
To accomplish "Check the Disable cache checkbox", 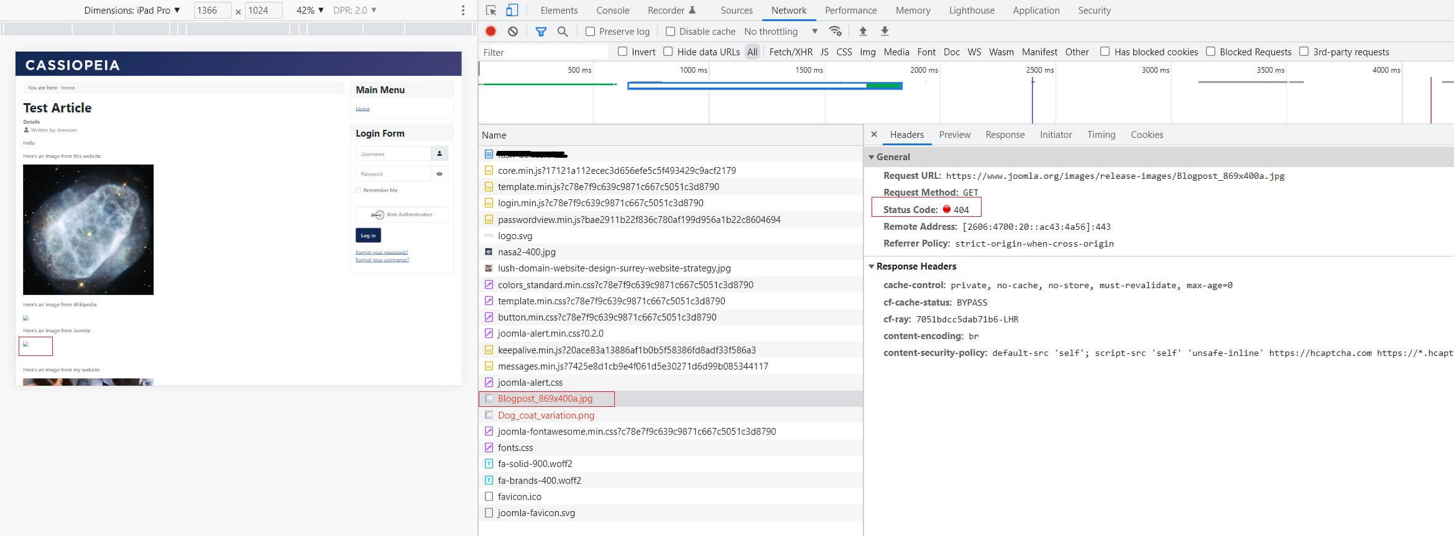I will click(670, 31).
